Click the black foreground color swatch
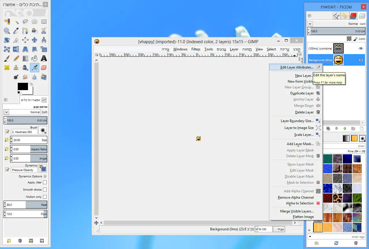 (x=23, y=86)
